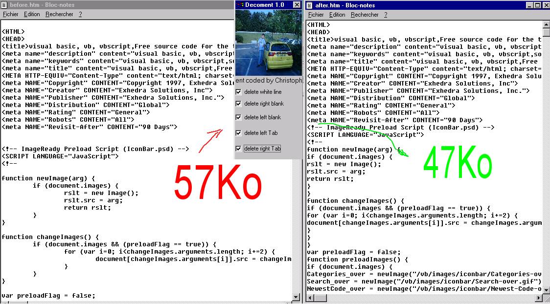
Task: Click the after.htm Notepad title bar icon
Action: click(310, 5)
